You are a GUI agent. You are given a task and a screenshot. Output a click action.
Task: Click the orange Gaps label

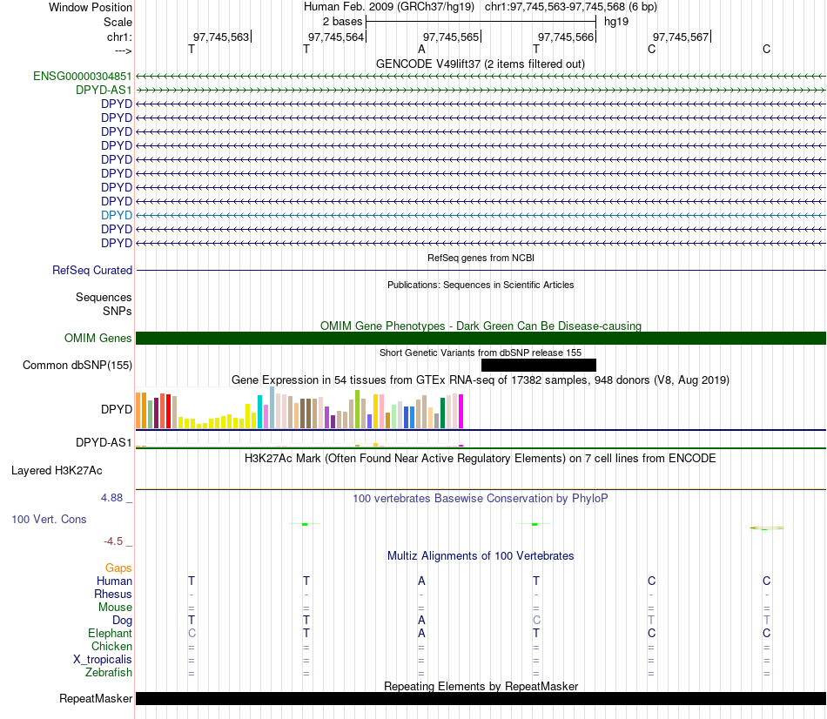click(118, 568)
